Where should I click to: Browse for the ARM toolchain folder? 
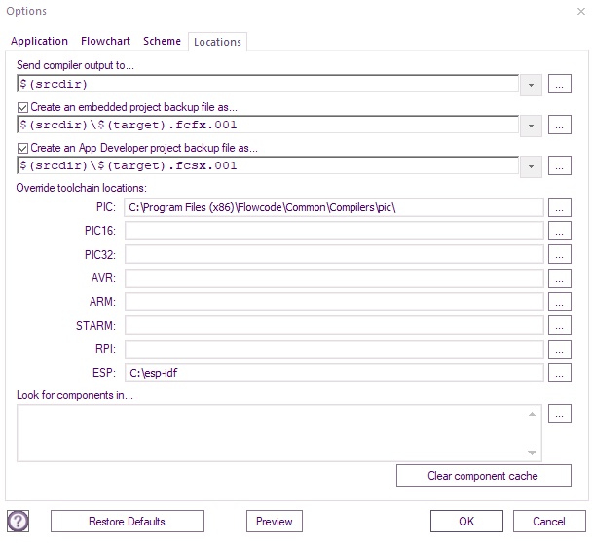(x=559, y=302)
